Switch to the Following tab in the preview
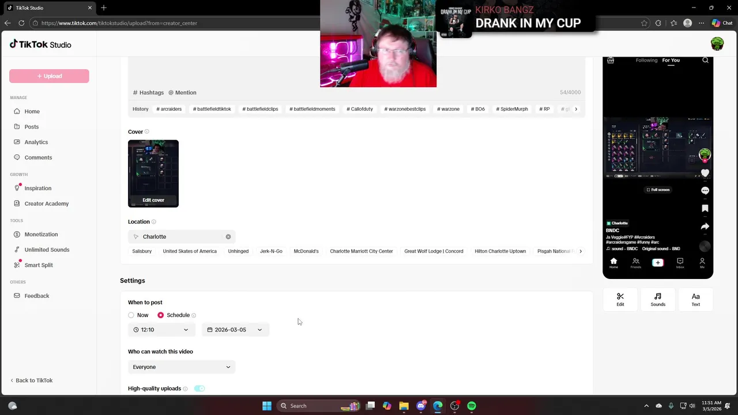Image resolution: width=738 pixels, height=415 pixels. point(646,61)
